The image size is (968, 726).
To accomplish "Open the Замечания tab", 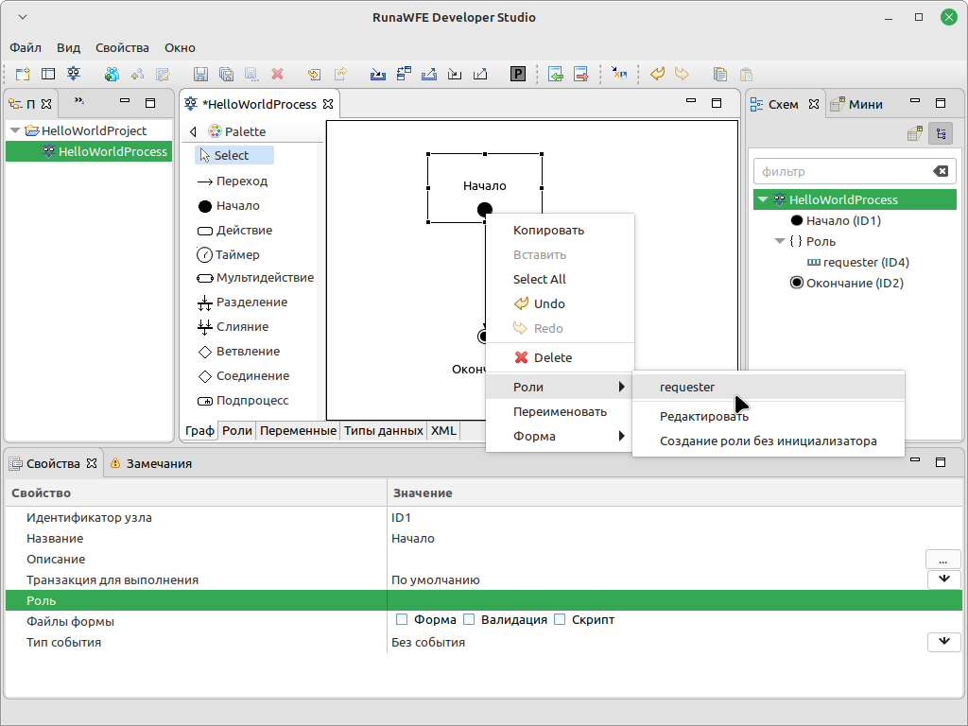I will point(150,463).
